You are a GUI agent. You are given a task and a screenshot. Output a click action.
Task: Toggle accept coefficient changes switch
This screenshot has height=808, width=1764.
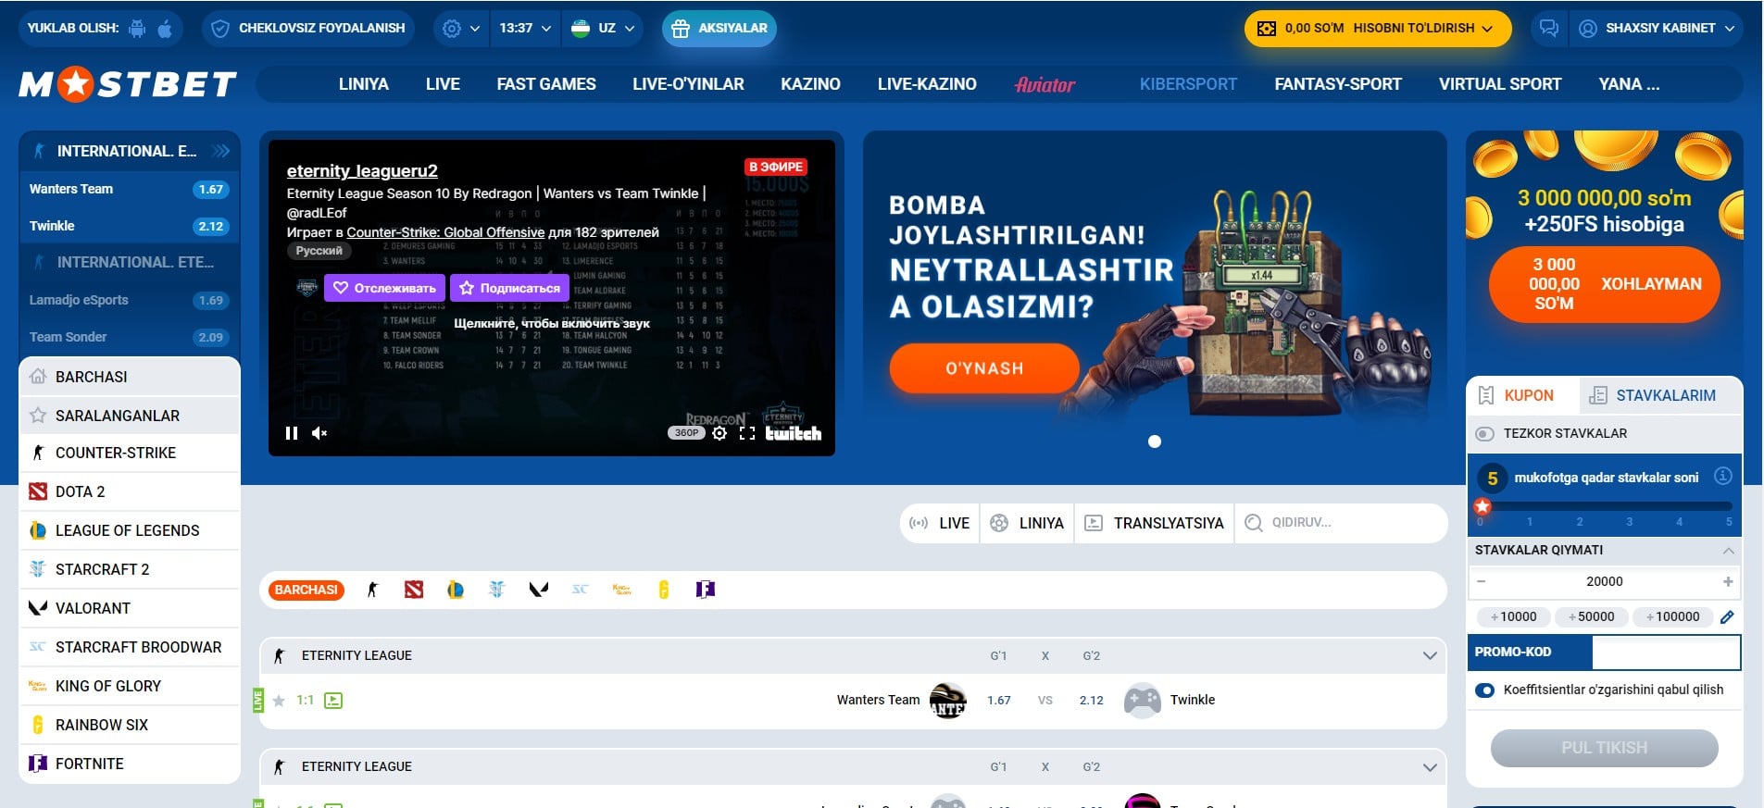tap(1484, 690)
